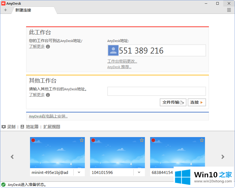Click the user avatar beside the AnyDesk address
The height and width of the screenshot is (188, 235).
[x=113, y=50]
